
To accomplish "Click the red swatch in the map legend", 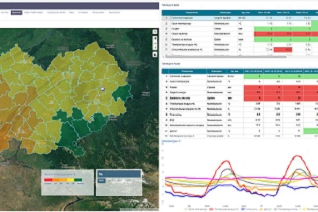I will (x=48, y=180).
